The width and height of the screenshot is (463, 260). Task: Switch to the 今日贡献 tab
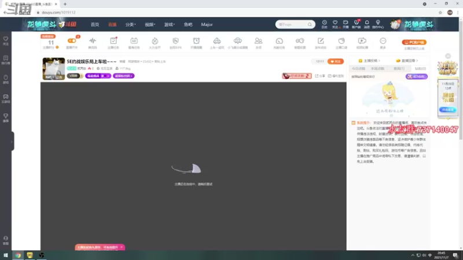click(358, 69)
